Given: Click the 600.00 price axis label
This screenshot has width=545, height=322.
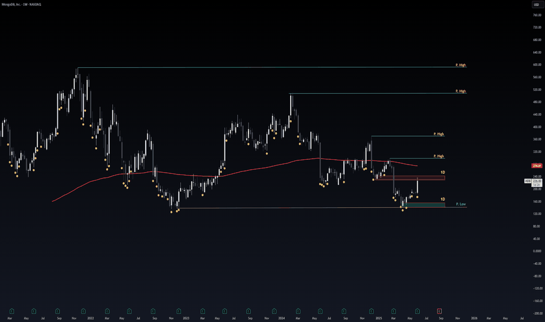Looking at the screenshot, I should pos(537,65).
